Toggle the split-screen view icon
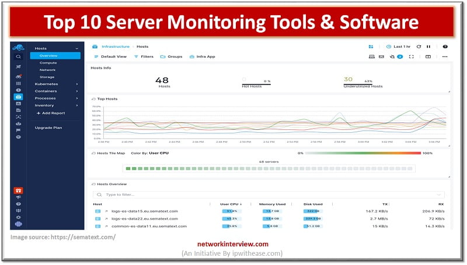Screen dimensions: 467x265 pos(428,56)
